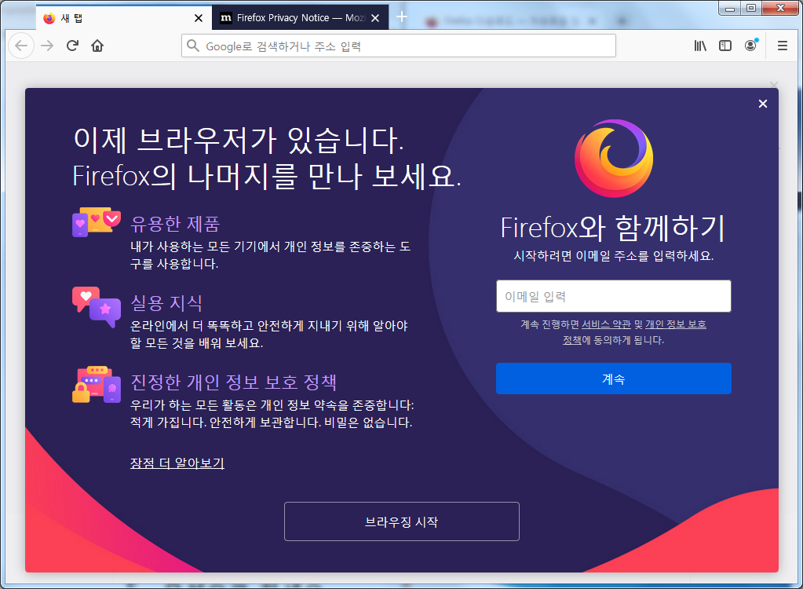Minimize the Firefox window
The height and width of the screenshot is (589, 803).
730,8
